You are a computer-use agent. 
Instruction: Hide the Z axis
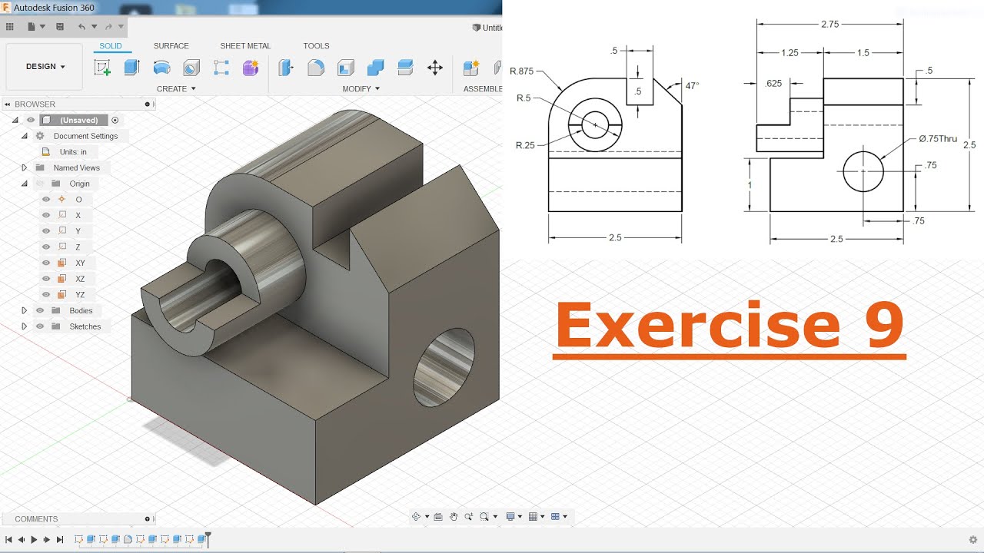[x=46, y=247]
